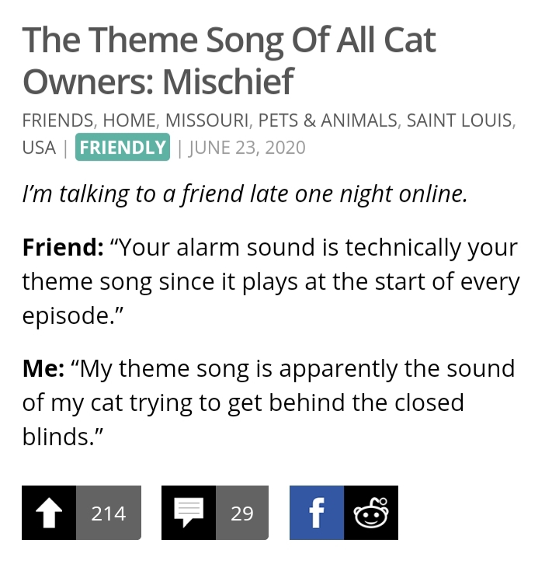Click the bold "Friend:" speaker label
Image resolution: width=559 pixels, height=571 pixels.
tap(62, 247)
